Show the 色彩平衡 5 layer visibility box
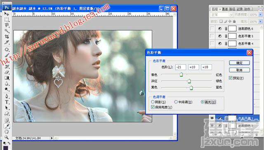264x150 pixels. [212, 36]
